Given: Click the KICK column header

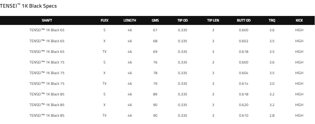Looking at the screenshot, I should pos(299,20).
